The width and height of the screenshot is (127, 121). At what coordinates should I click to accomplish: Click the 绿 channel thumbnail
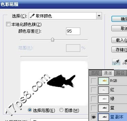tap(104, 99)
